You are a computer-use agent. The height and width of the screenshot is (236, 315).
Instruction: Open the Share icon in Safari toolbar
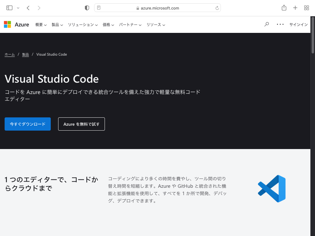pos(284,8)
